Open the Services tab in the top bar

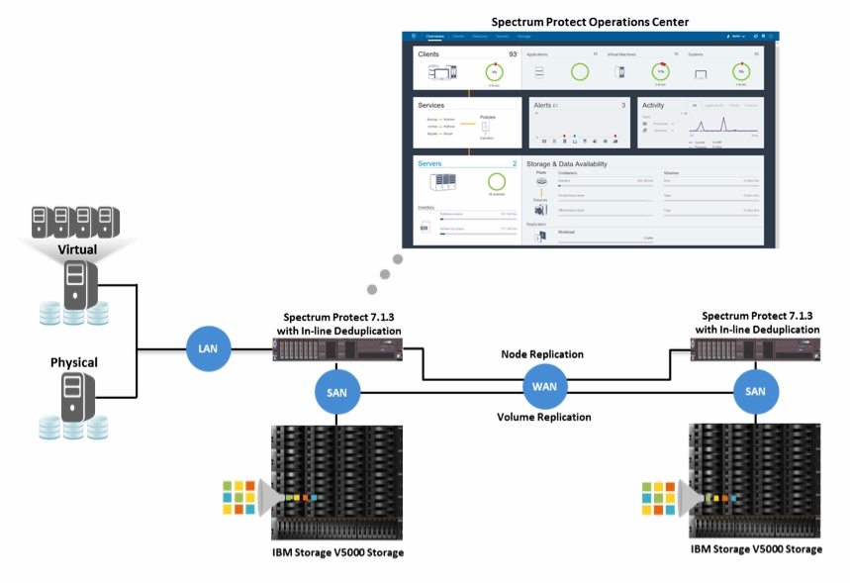(480, 37)
